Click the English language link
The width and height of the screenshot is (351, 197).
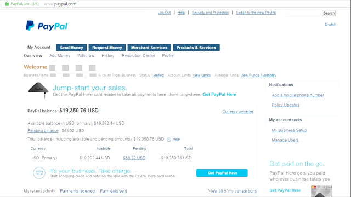coord(330,24)
